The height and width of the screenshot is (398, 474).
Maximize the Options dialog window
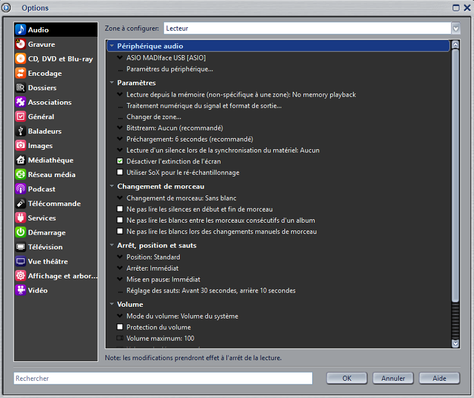[456, 8]
